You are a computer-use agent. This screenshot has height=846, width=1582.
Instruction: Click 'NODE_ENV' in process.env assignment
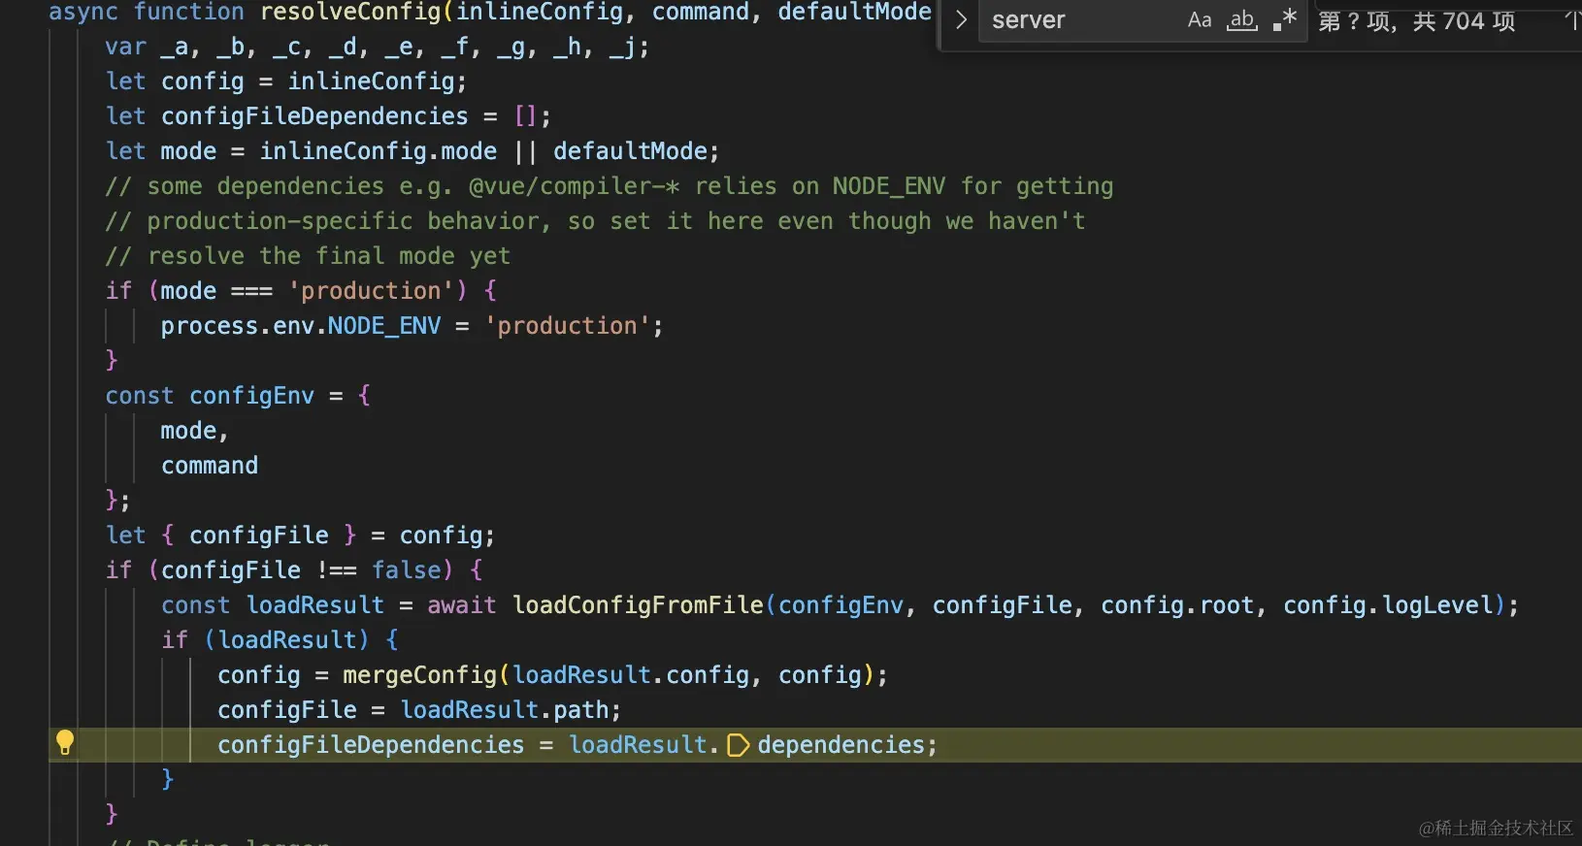point(384,326)
